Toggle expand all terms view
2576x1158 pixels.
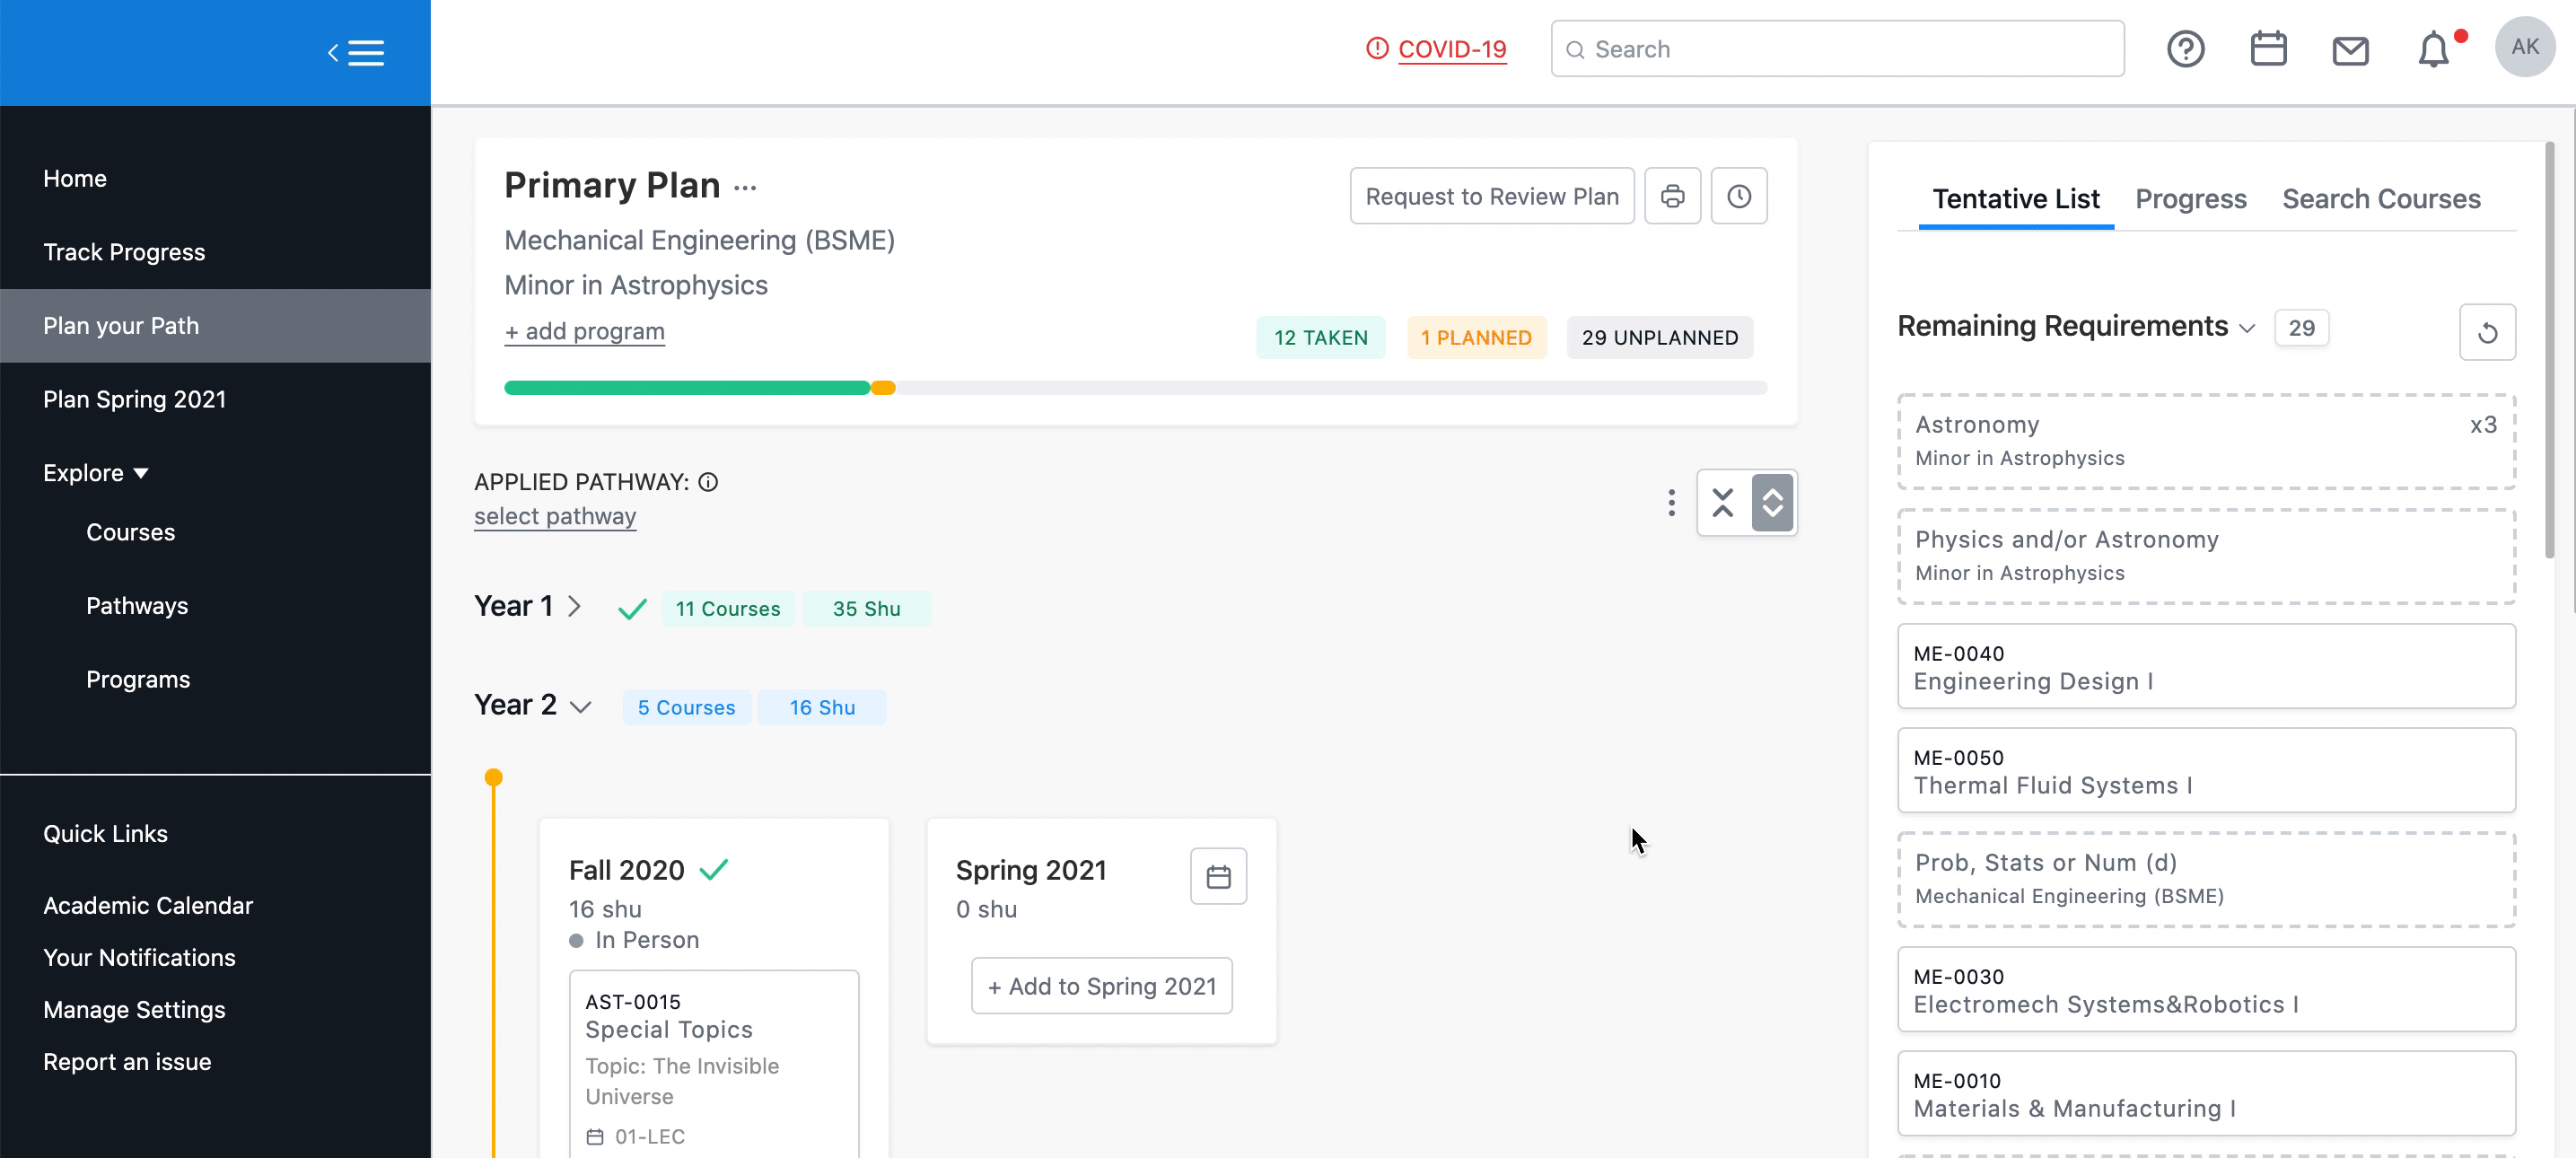[x=1772, y=503]
